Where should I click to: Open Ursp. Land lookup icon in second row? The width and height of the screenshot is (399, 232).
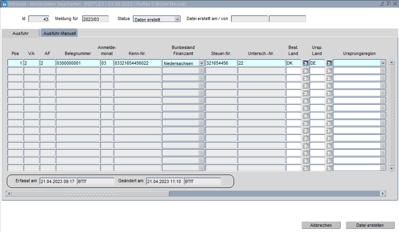[x=329, y=71]
